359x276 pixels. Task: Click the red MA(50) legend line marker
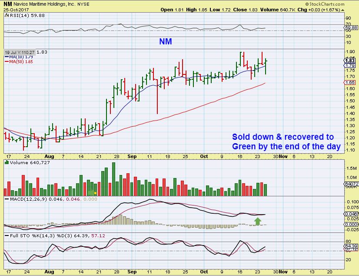tap(7, 62)
